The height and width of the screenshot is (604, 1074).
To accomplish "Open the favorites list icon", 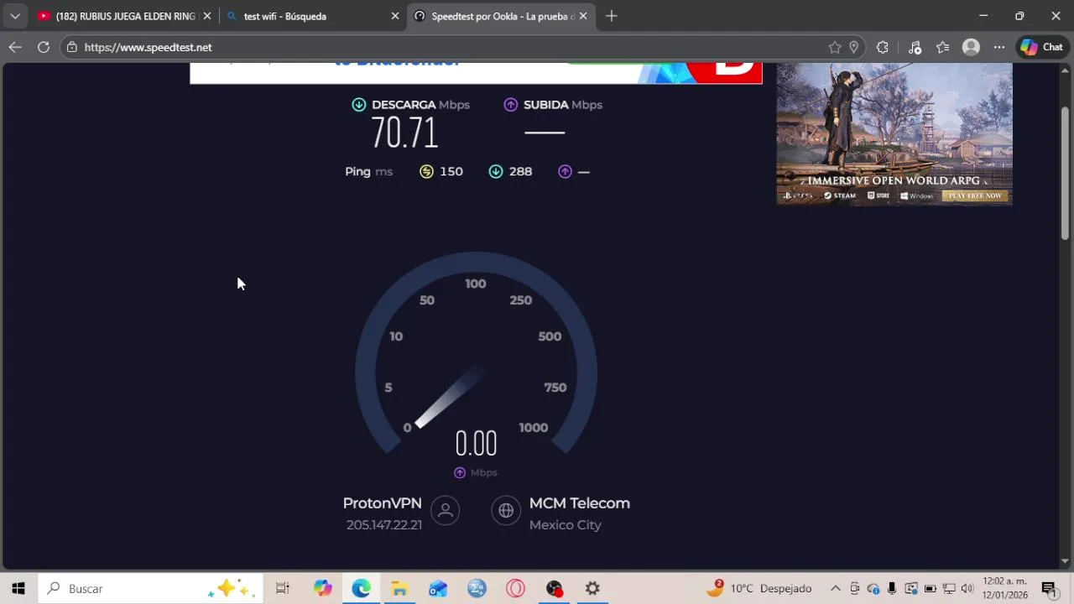I will (943, 47).
